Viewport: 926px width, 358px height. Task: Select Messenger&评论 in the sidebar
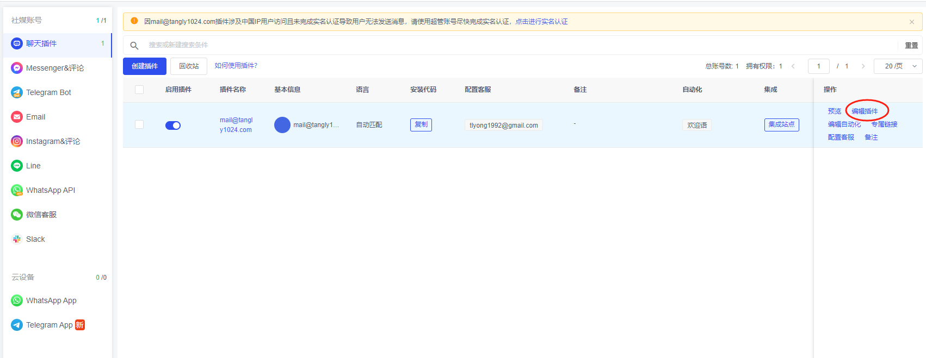[58, 68]
